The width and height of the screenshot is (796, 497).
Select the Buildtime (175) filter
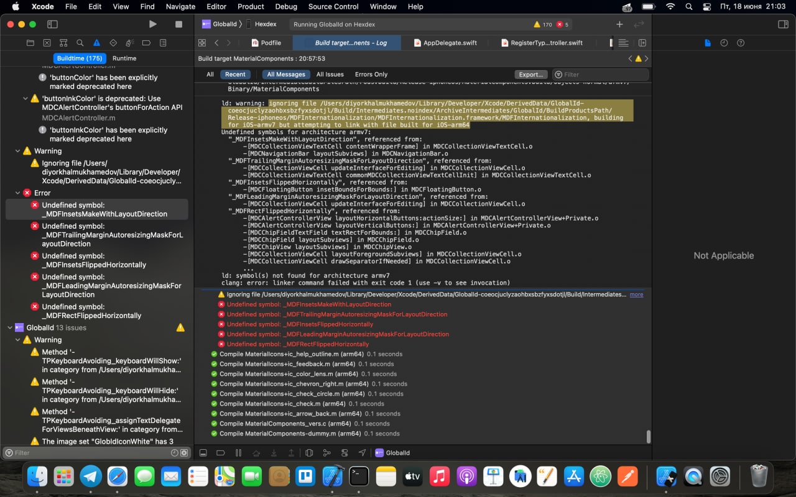tap(80, 58)
